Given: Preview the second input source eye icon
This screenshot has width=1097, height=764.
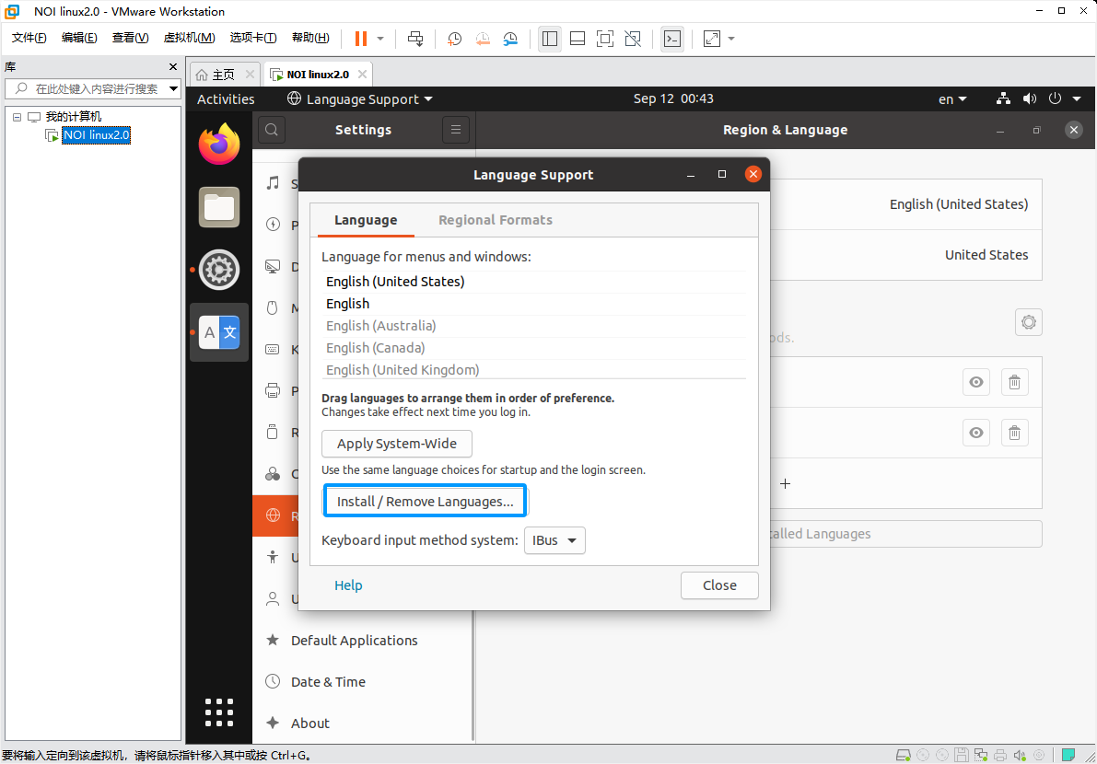Looking at the screenshot, I should (976, 434).
